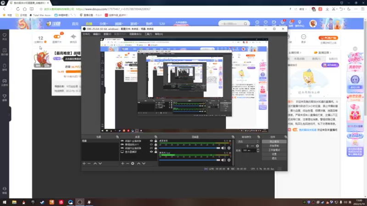
Task: Open viewing history clock icon on Douyu header
Action: point(257,22)
